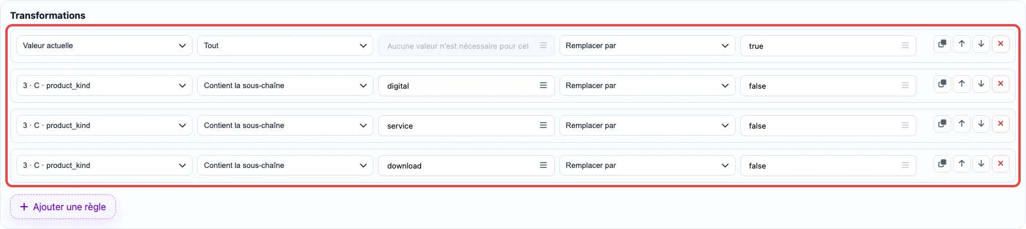Duplicate the 'digital' rule
This screenshot has height=229, width=1026.
click(942, 84)
